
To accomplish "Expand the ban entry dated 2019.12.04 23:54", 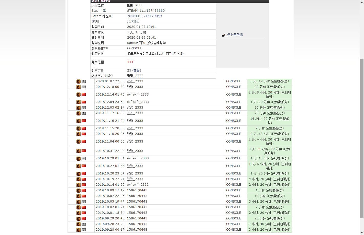I will 110,102.
